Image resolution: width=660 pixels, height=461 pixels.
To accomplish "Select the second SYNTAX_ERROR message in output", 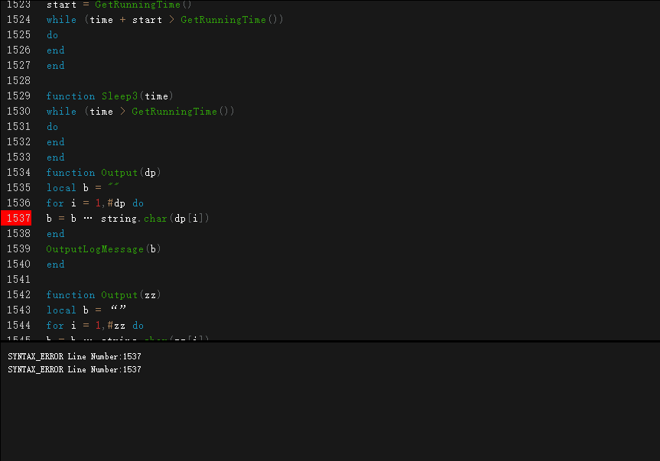I will click(74, 370).
